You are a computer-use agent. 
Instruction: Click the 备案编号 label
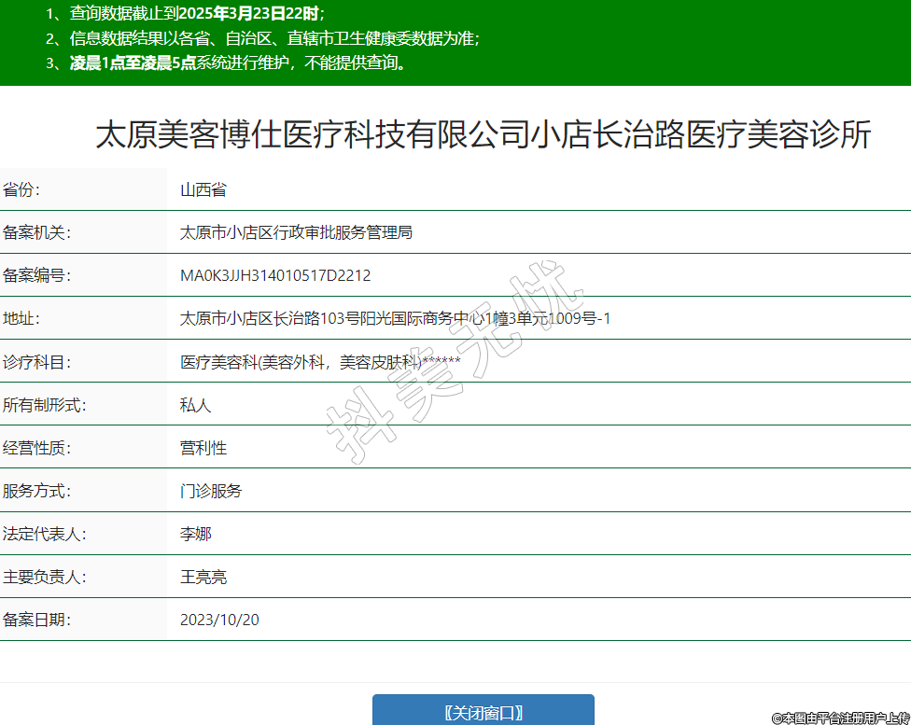pyautogui.click(x=36, y=275)
